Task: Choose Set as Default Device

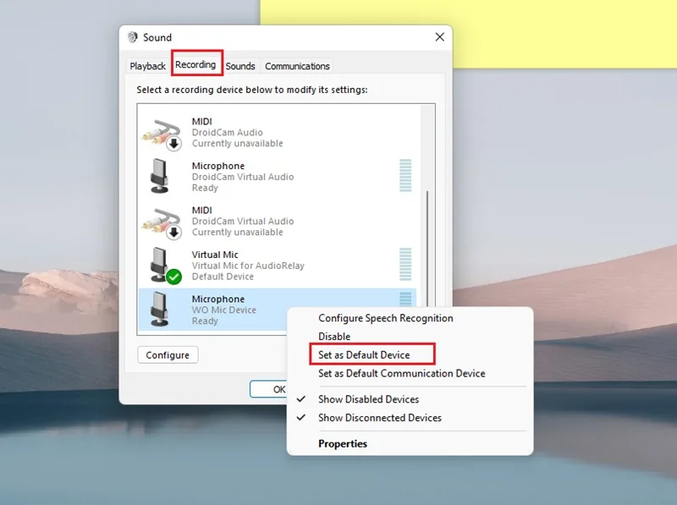Action: pos(364,354)
